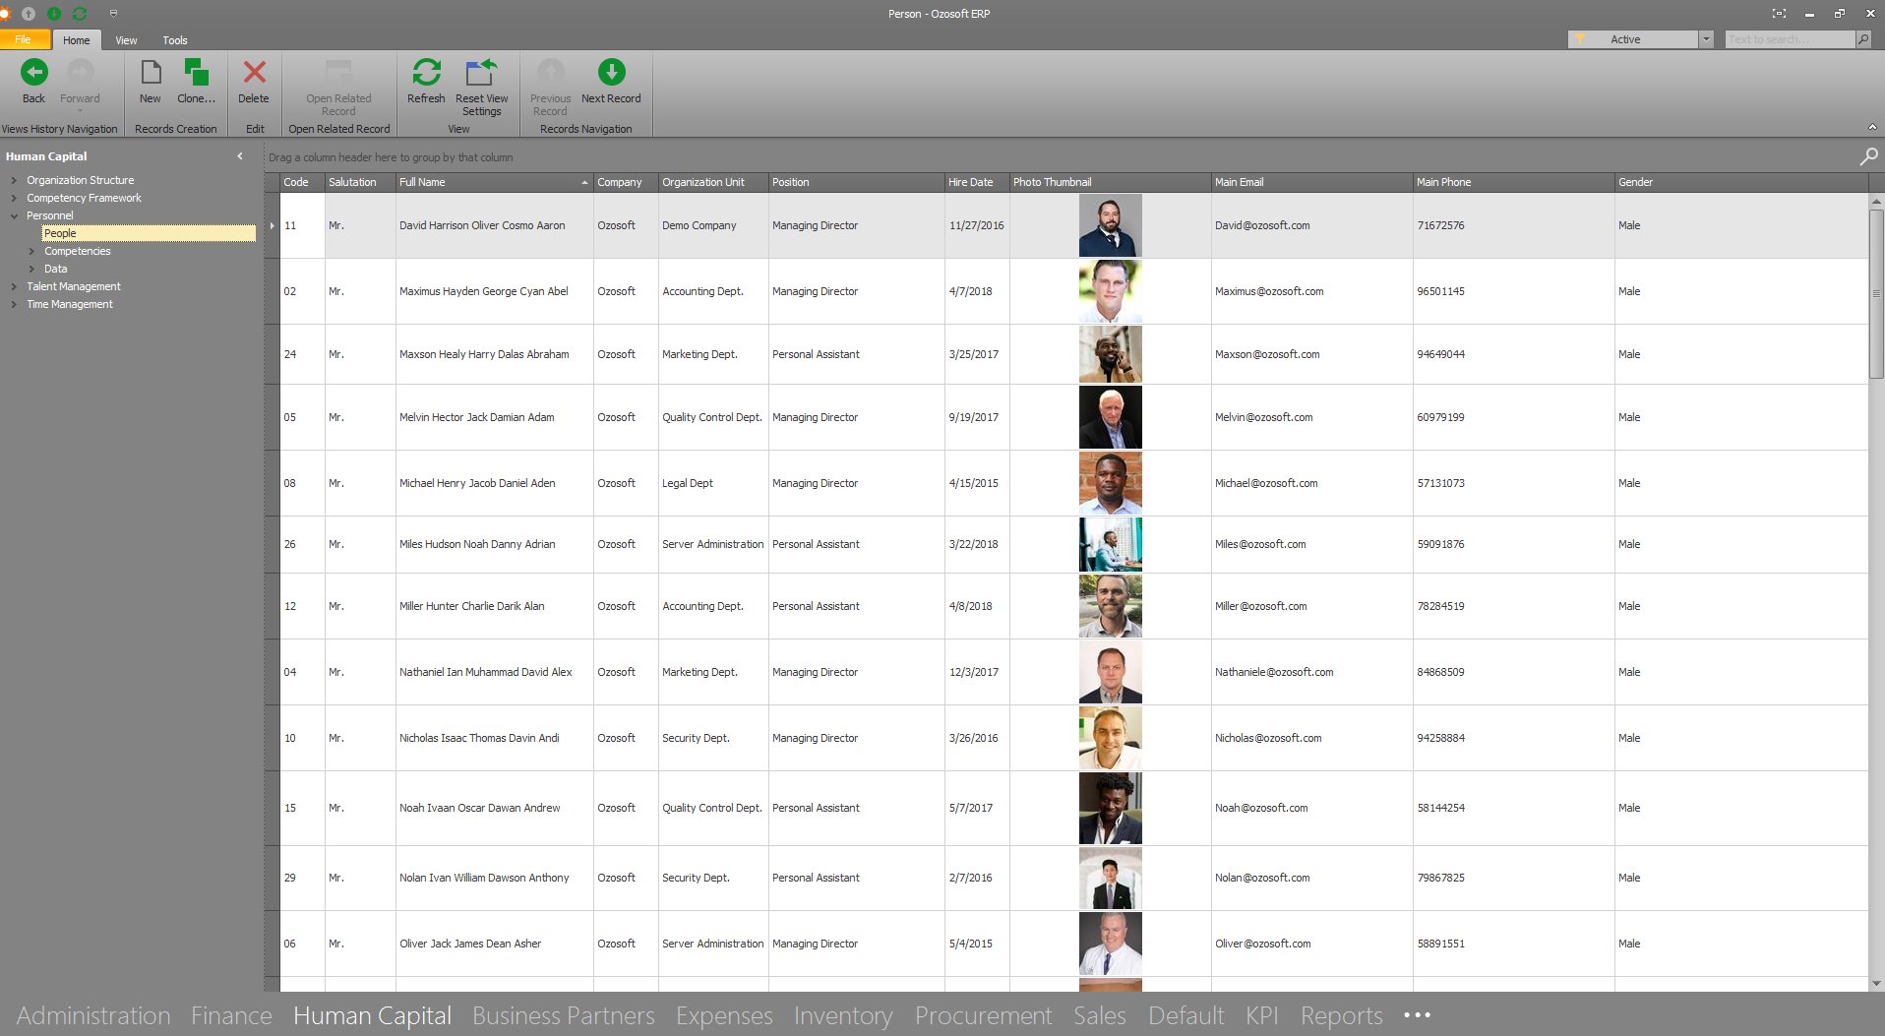Click Michael Henry Jacob's photo thumbnail
Viewport: 1885px width, 1036px height.
point(1110,483)
